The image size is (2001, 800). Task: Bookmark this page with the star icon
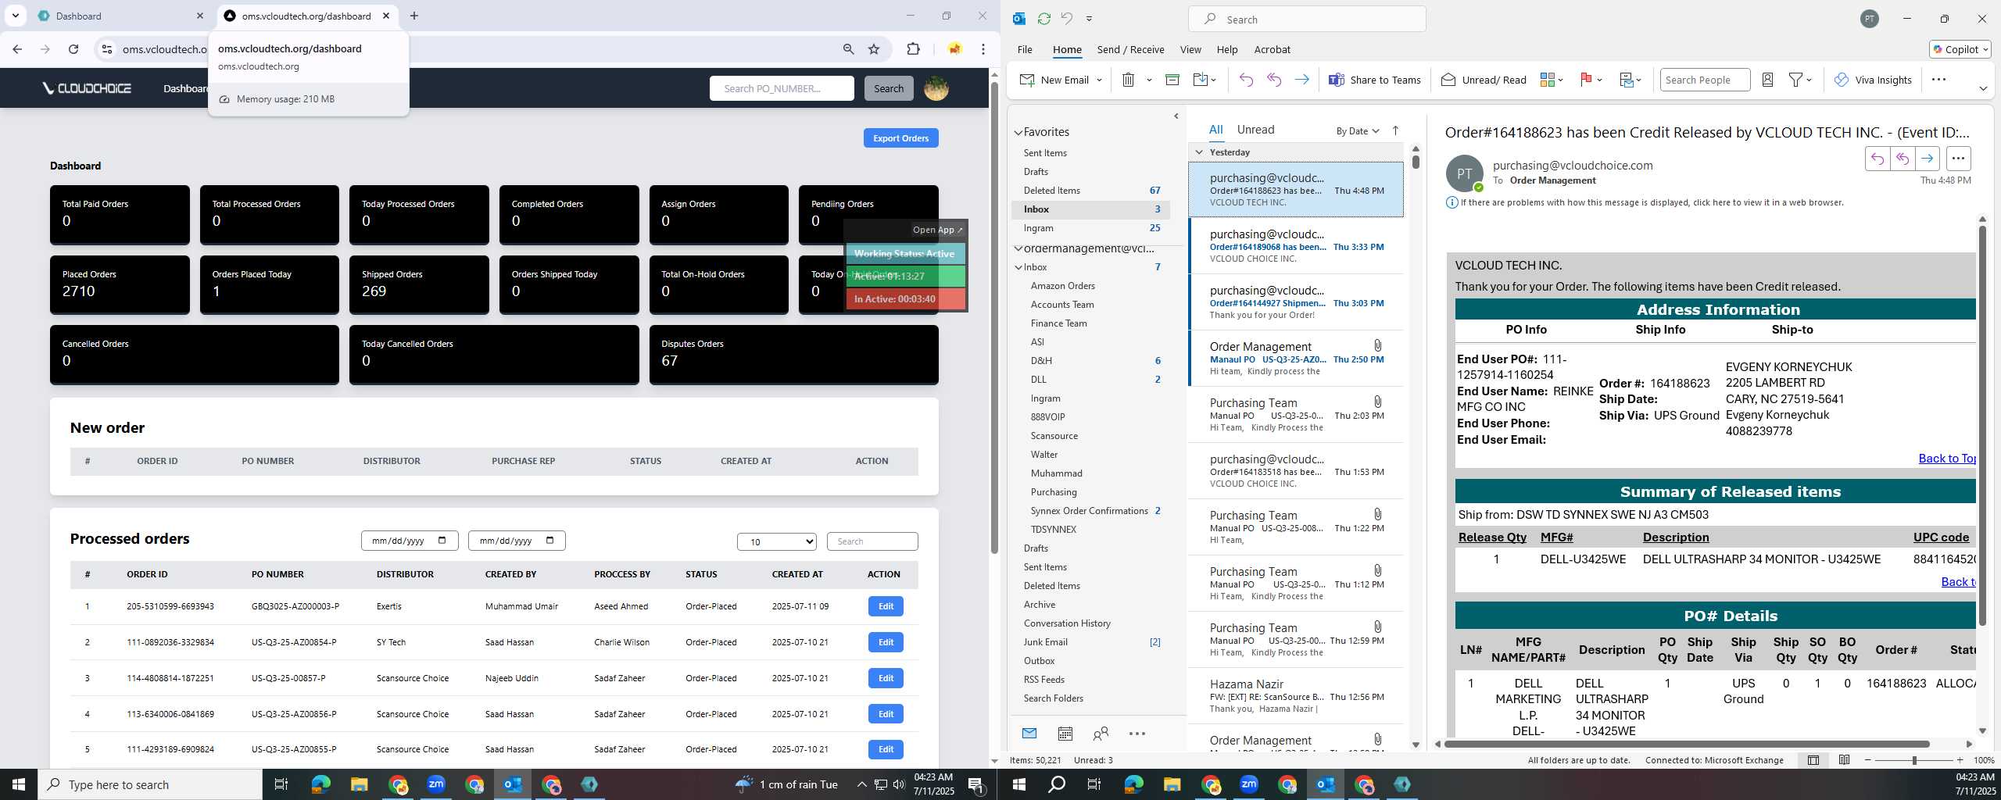pos(874,49)
